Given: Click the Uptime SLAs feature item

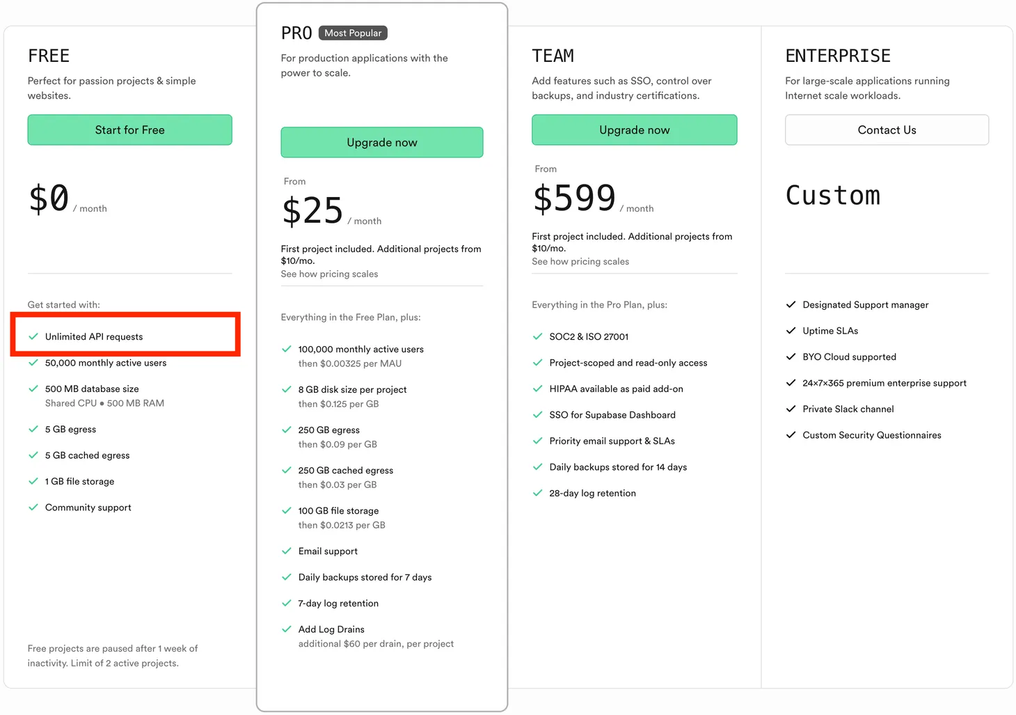Looking at the screenshot, I should 830,331.
